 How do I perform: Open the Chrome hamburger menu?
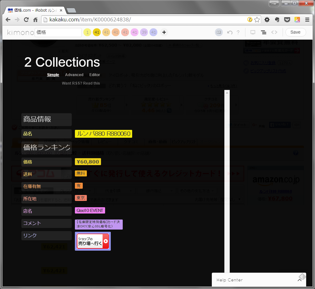(307, 20)
